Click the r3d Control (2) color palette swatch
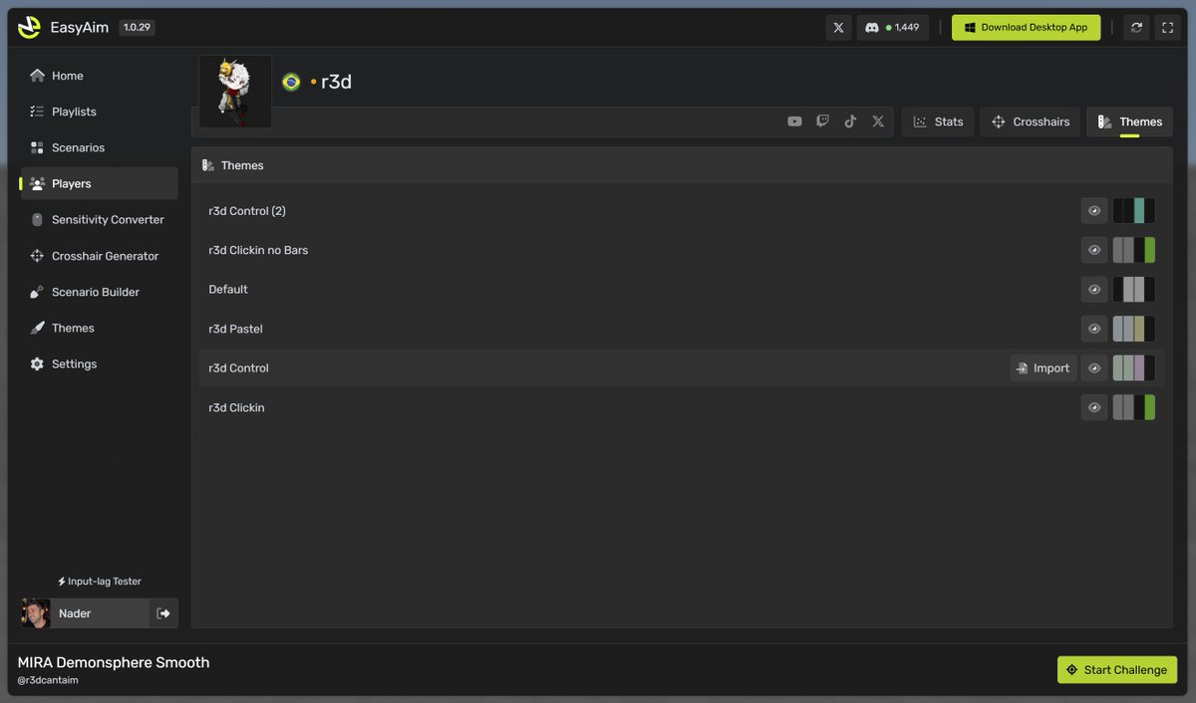This screenshot has height=703, width=1196. coord(1134,210)
